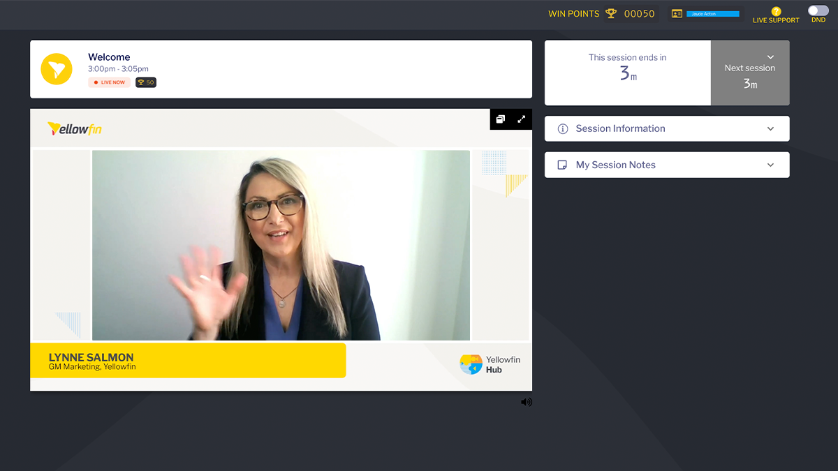838x471 pixels.
Task: Pop out video with picture-in-picture icon
Action: (501, 119)
